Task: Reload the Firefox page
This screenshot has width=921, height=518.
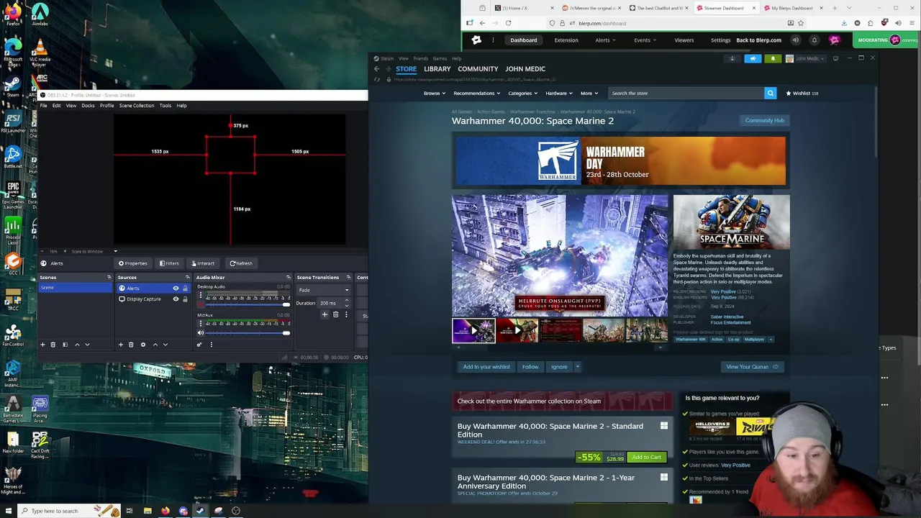Action: [508, 23]
